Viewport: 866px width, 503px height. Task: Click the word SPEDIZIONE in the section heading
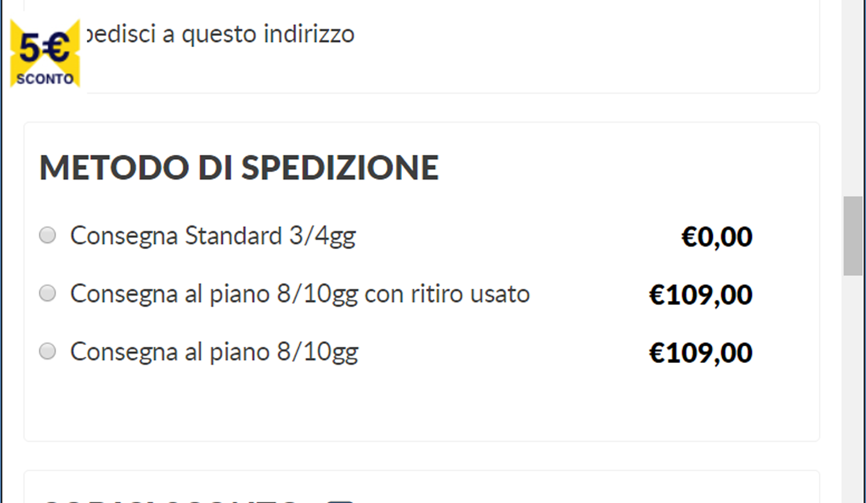[340, 167]
